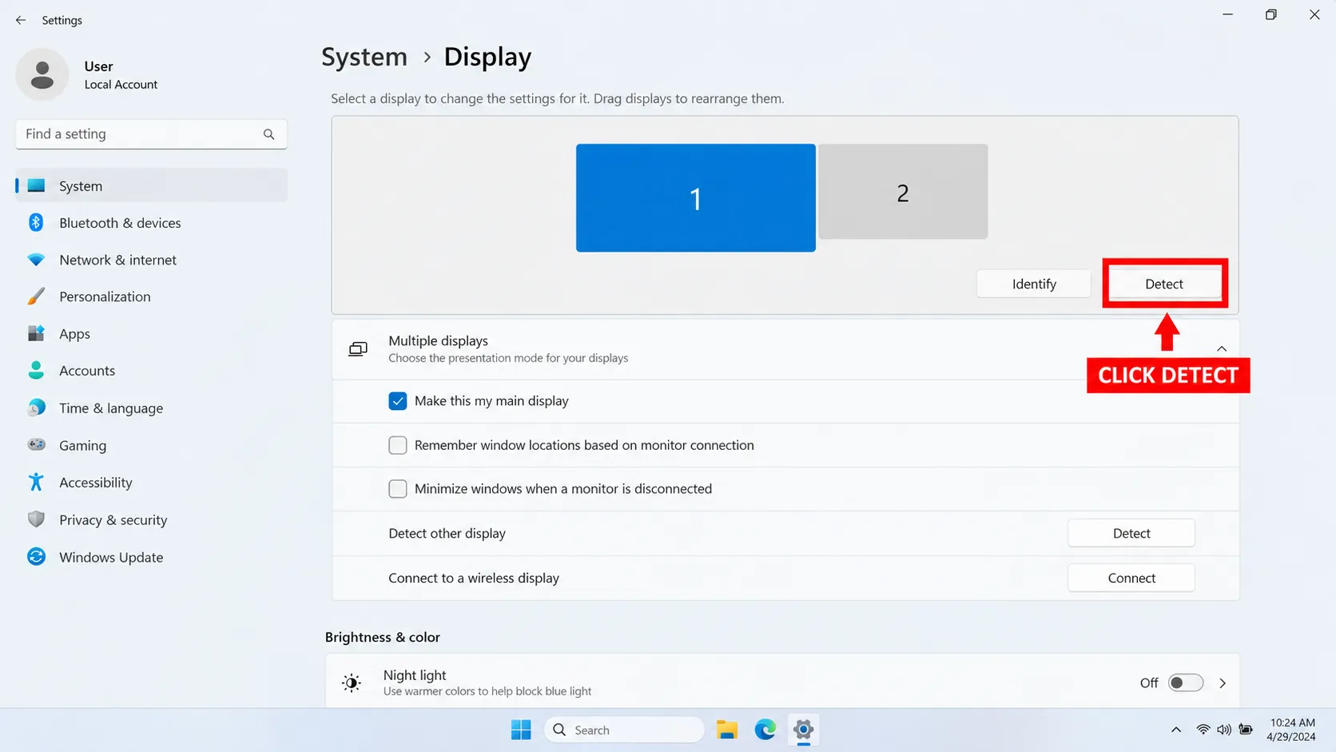
Task: Check Remember window locations option
Action: pos(398,445)
